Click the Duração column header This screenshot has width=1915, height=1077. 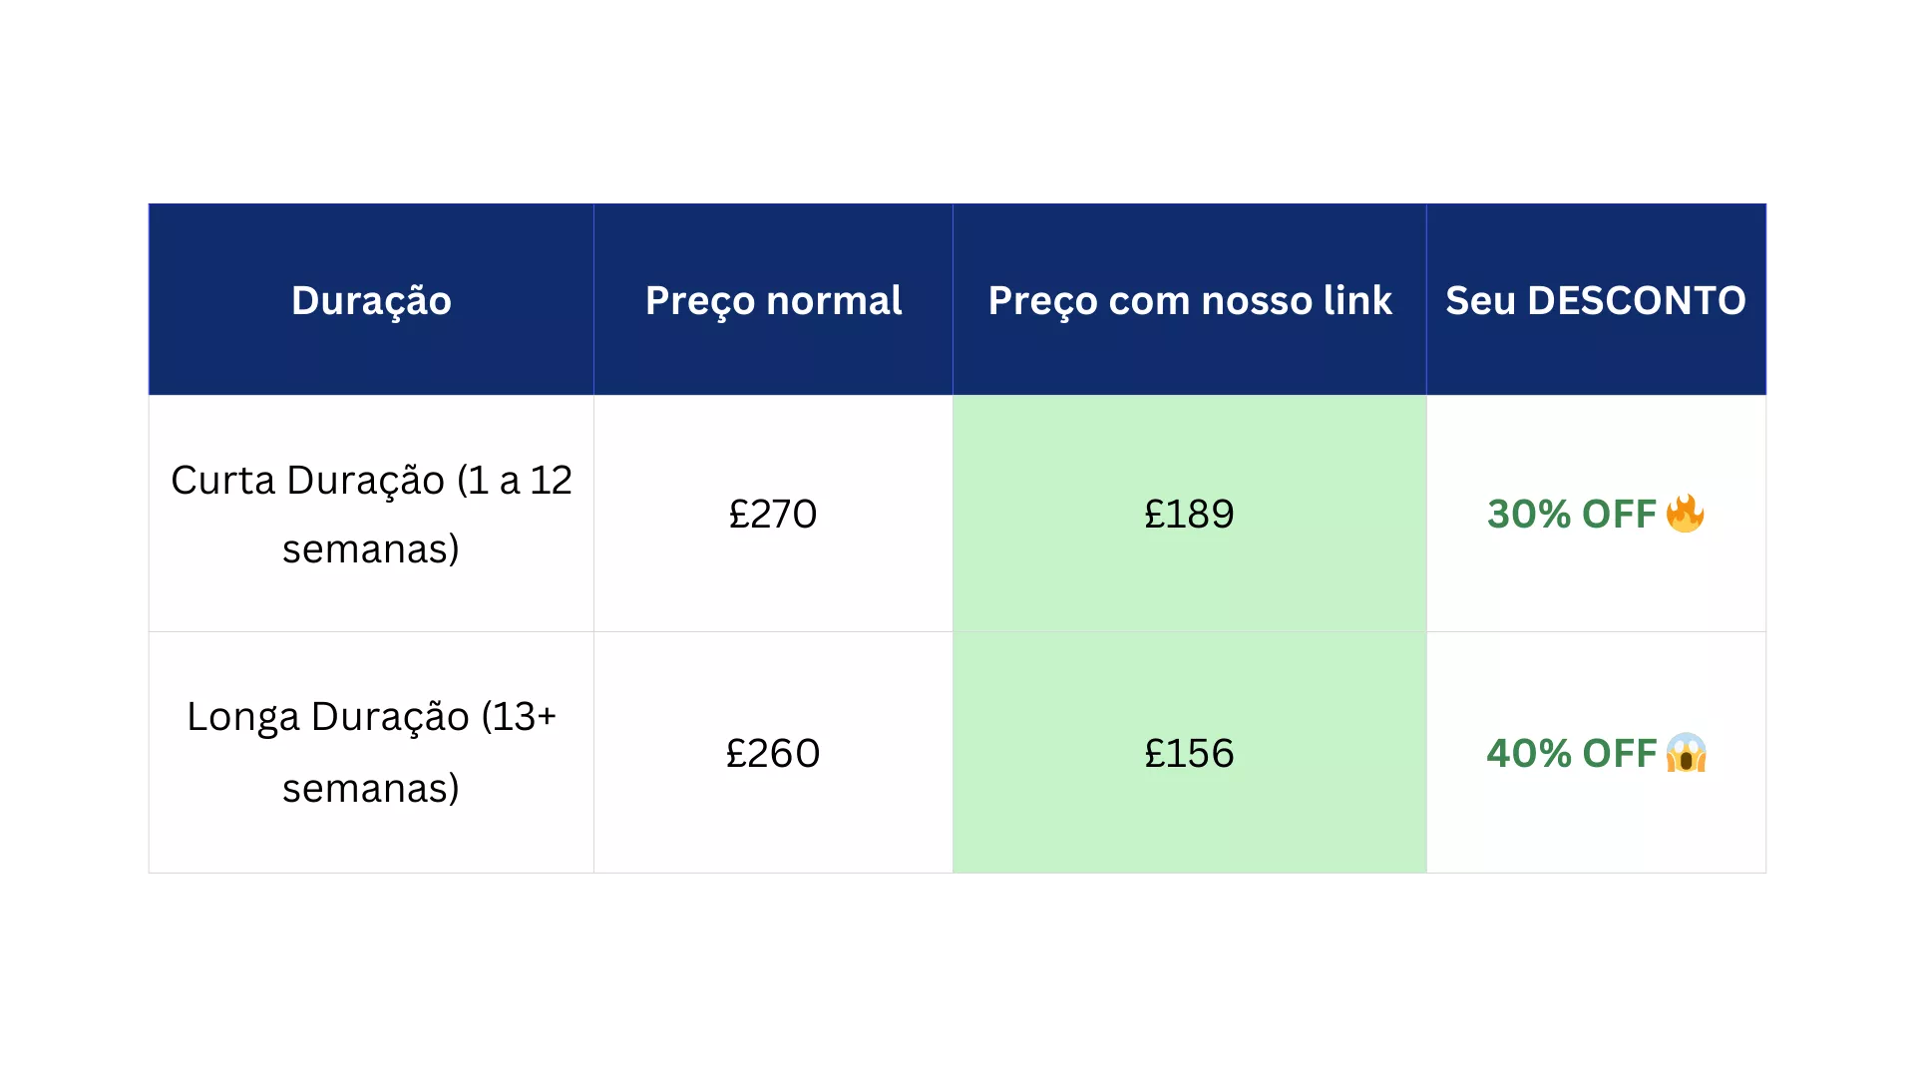click(371, 300)
